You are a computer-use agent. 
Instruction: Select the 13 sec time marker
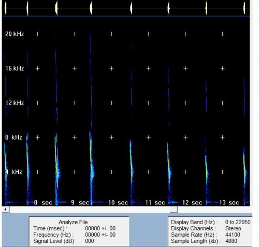coord(229,202)
